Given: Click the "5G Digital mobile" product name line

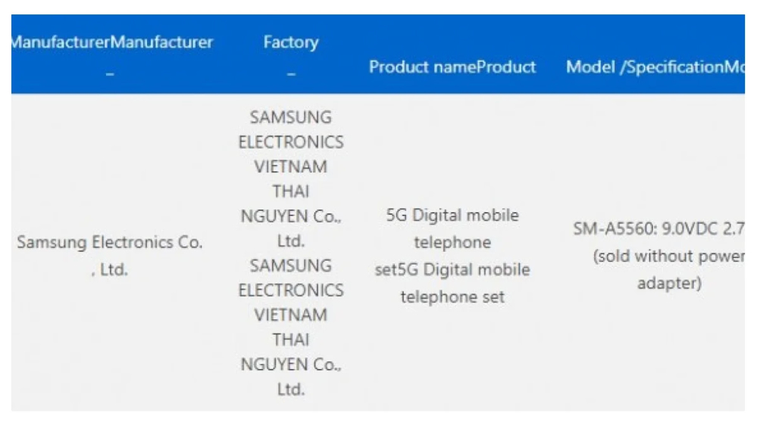Looking at the screenshot, I should (x=452, y=216).
